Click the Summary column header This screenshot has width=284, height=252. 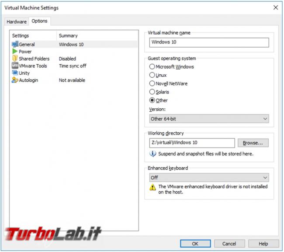click(x=68, y=36)
